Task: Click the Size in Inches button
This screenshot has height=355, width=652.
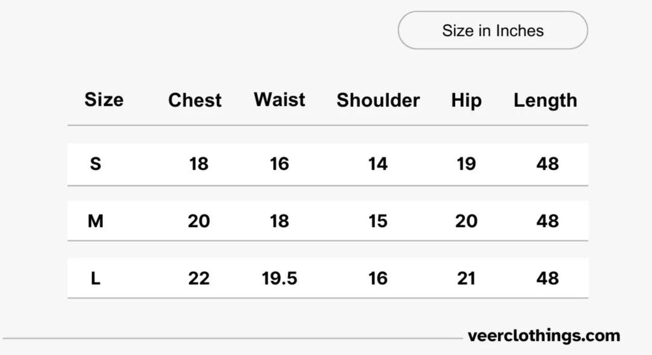Action: [x=493, y=31]
